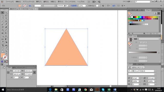Open the テキスト編集 workspace switcher

point(127,2)
